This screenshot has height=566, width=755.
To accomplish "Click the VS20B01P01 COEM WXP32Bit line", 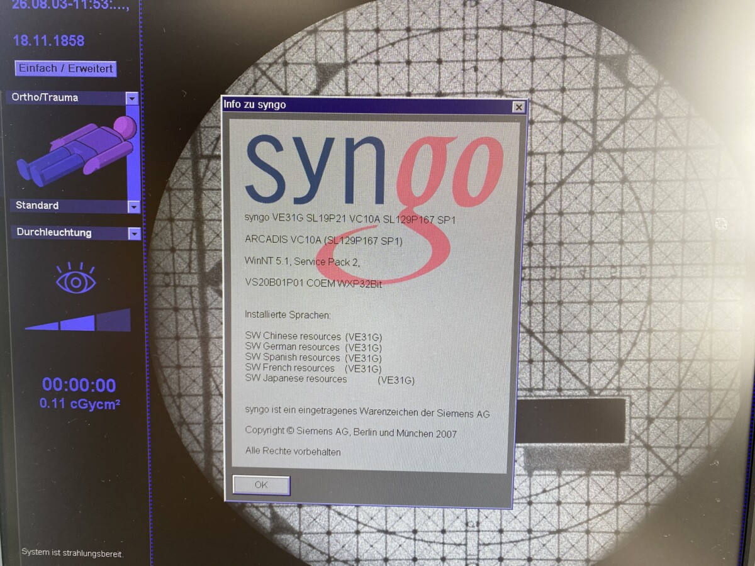I will [313, 283].
